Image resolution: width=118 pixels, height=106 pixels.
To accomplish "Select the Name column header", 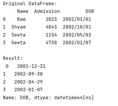I will pyautogui.click(x=23, y=11).
